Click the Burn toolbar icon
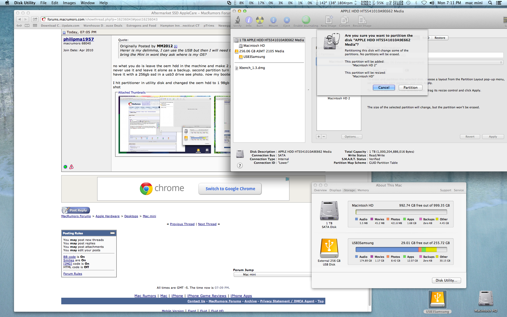Image resolution: width=507 pixels, height=317 pixels. point(260,21)
